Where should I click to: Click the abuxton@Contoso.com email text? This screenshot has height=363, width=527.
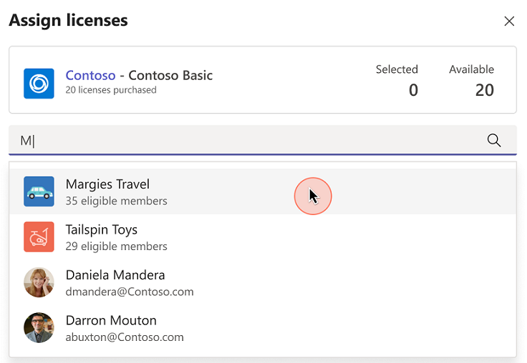click(125, 337)
